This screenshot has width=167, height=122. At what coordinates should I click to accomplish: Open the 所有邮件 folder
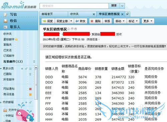click(9, 79)
